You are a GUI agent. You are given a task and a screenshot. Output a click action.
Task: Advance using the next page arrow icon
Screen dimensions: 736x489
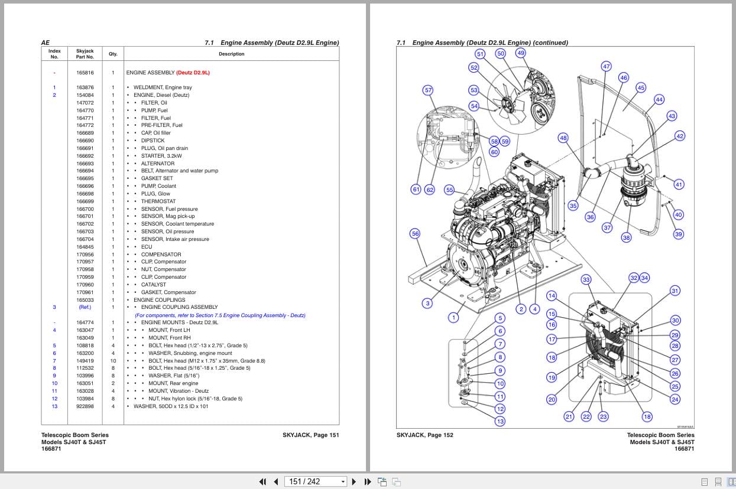point(354,481)
